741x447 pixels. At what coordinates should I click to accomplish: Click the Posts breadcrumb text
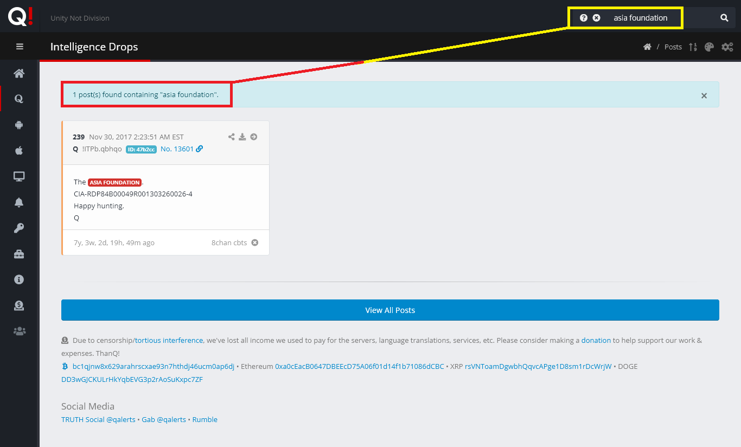pyautogui.click(x=673, y=47)
